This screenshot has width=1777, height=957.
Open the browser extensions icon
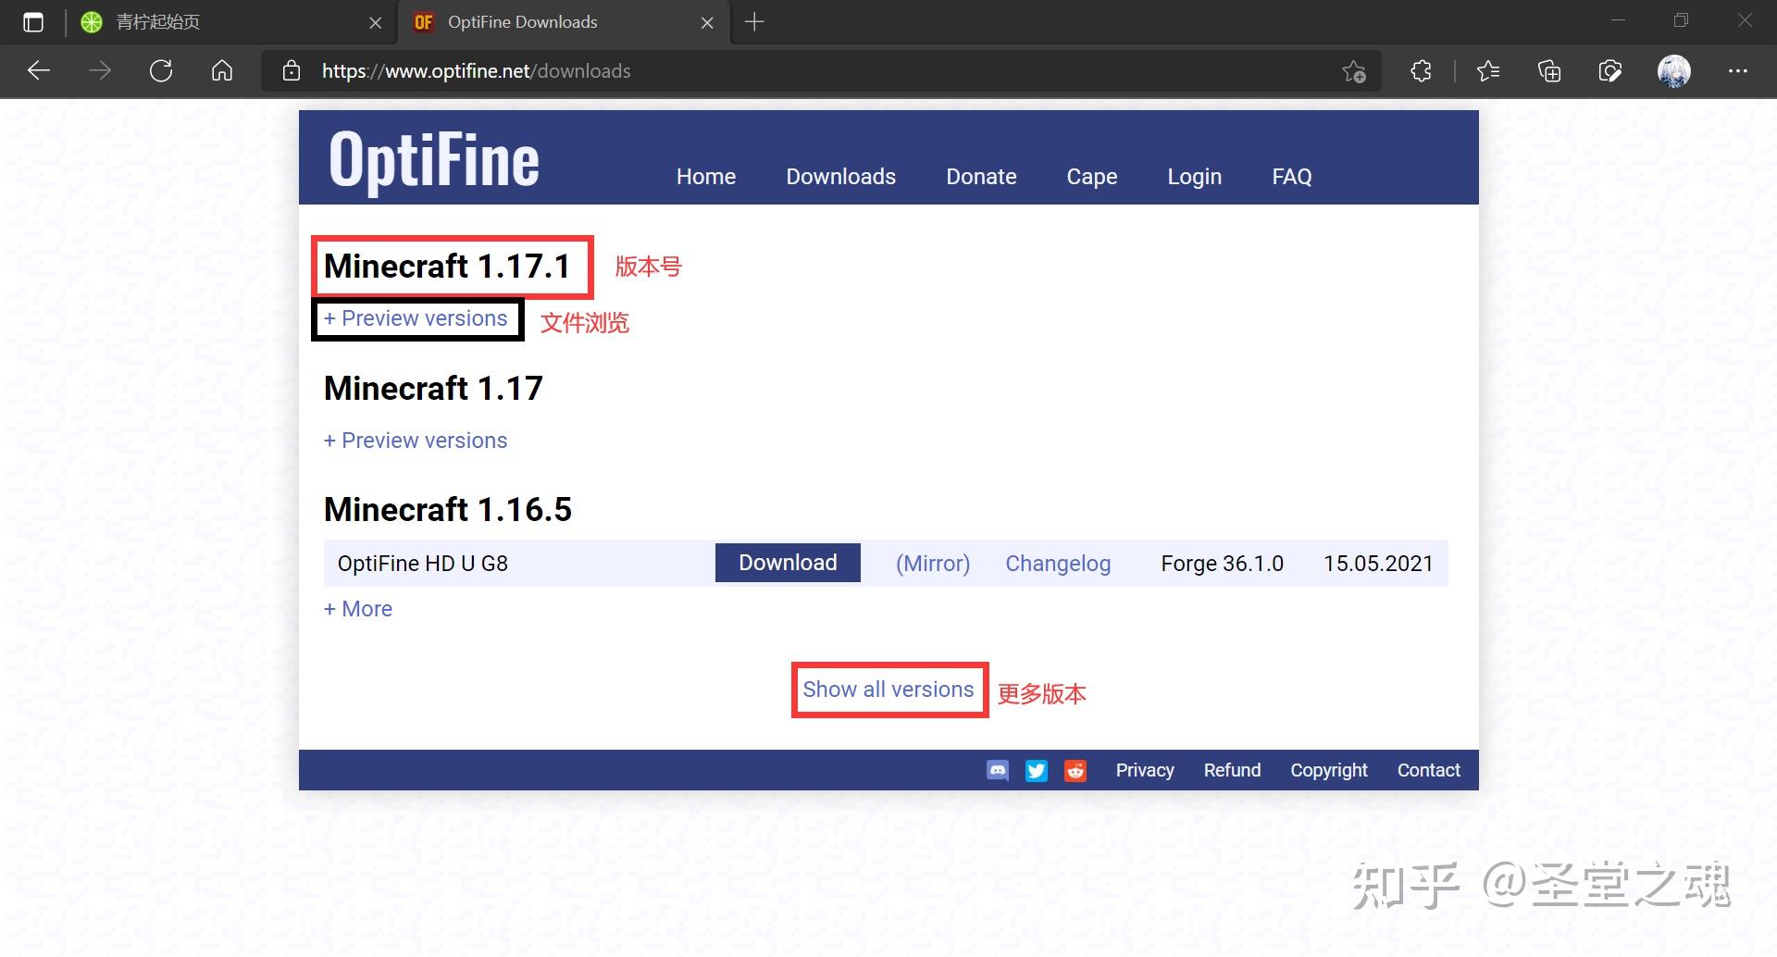point(1421,70)
